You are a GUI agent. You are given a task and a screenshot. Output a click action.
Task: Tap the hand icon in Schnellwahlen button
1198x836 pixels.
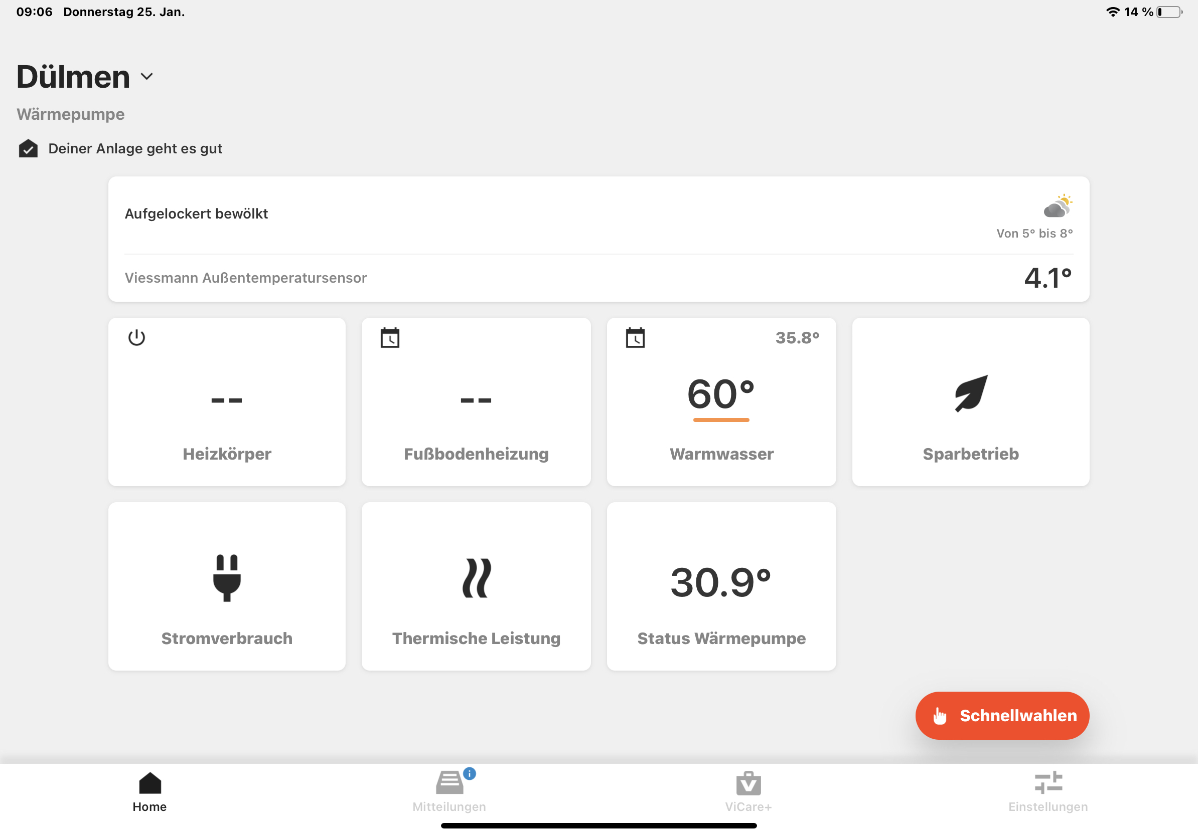(940, 716)
